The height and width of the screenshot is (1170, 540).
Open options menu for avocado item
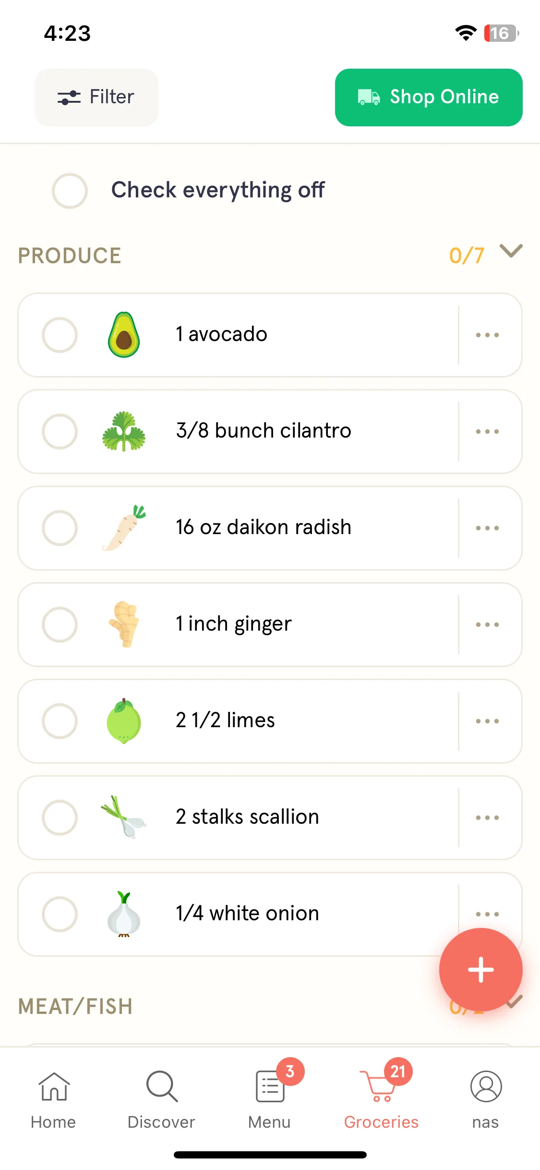487,335
